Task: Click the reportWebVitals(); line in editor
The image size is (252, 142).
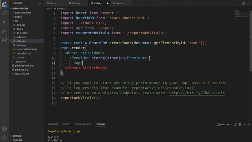Action: tap(80, 98)
